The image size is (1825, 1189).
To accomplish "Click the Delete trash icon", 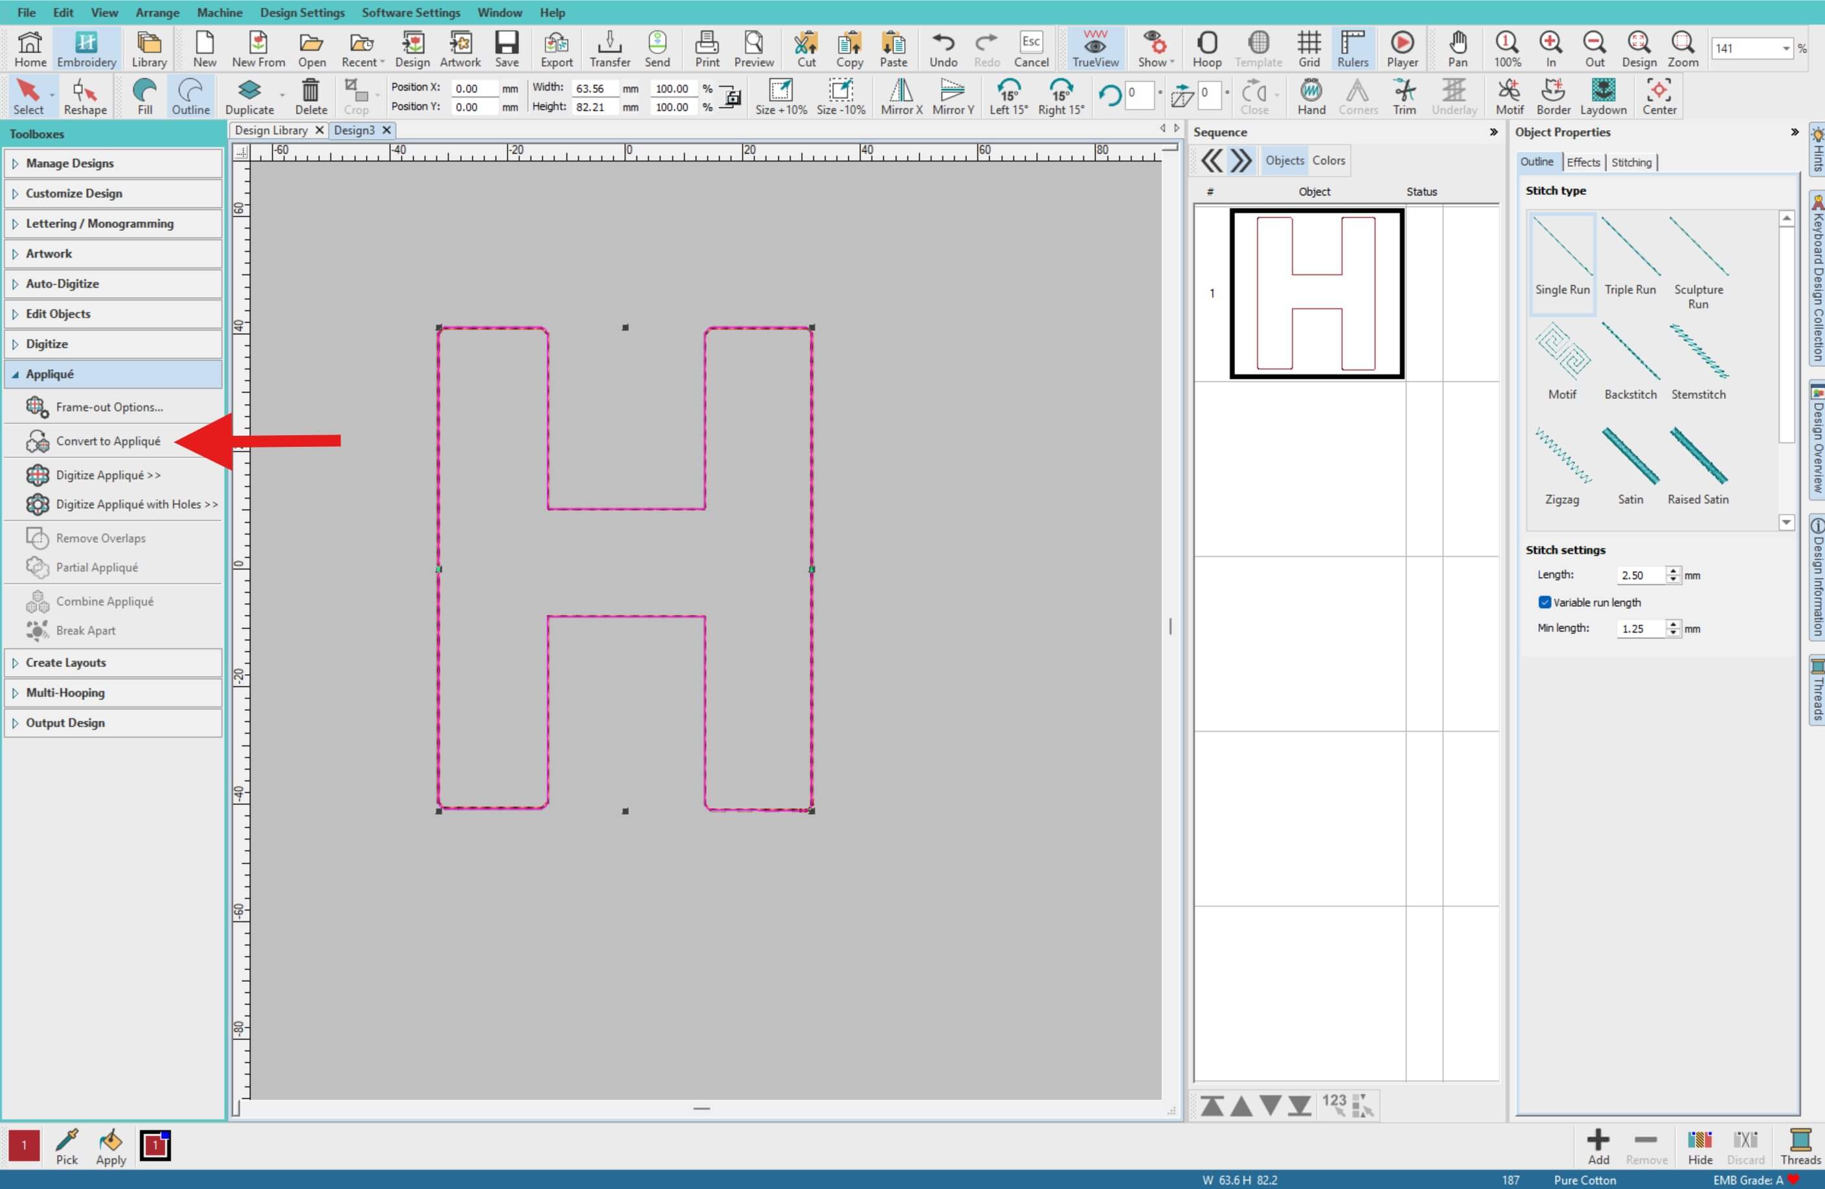I will pyautogui.click(x=311, y=96).
